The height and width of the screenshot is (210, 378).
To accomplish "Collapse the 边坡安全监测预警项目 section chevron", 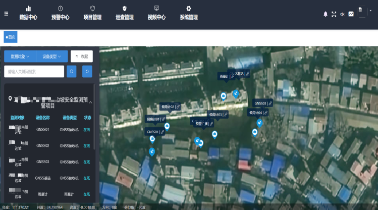I will (91, 102).
